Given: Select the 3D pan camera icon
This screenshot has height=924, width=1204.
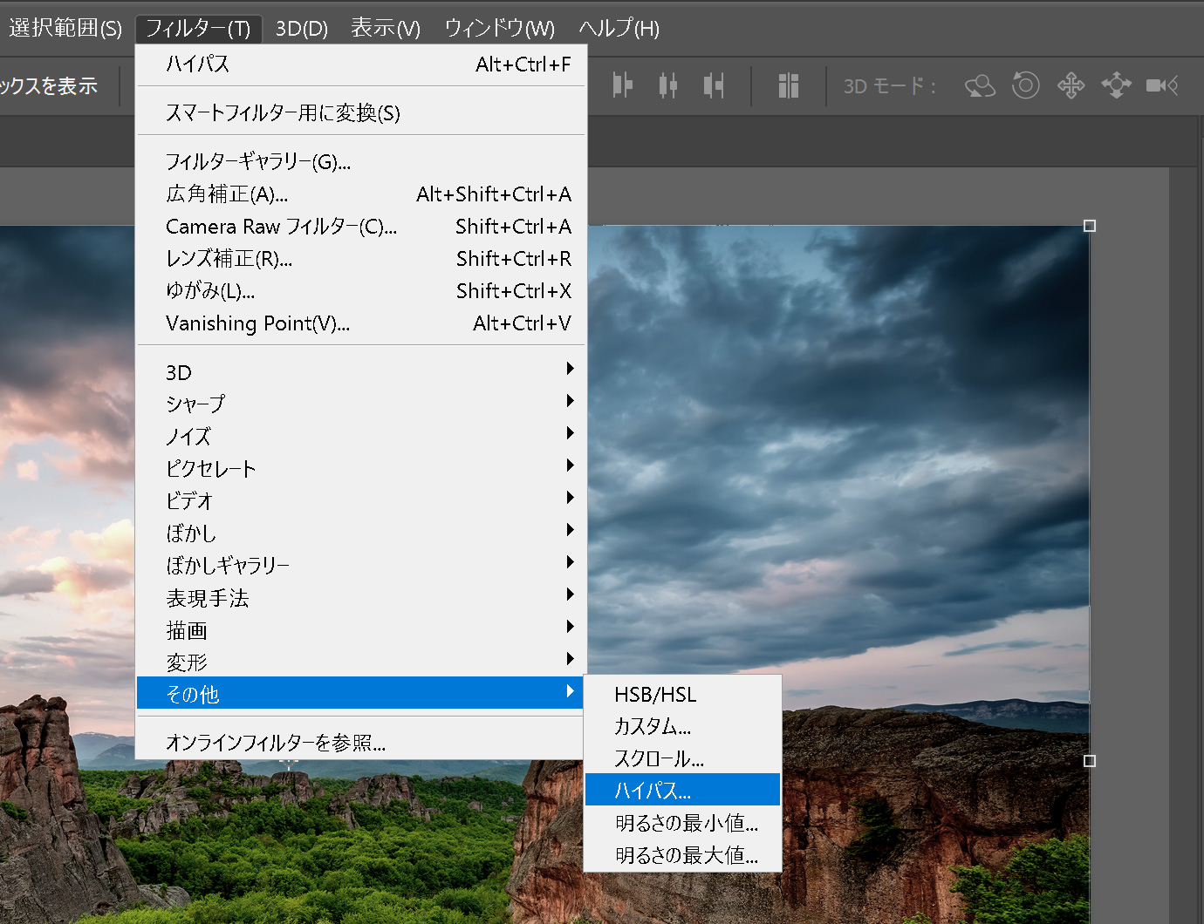Looking at the screenshot, I should coord(1071,85).
